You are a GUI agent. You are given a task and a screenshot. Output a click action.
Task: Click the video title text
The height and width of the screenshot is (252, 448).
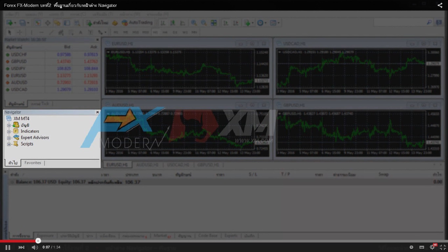(x=60, y=5)
